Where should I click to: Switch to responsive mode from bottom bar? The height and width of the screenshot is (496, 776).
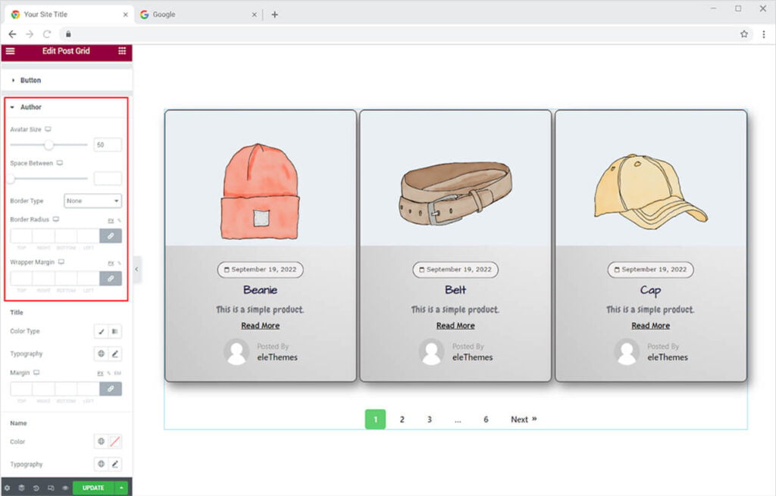click(x=50, y=488)
